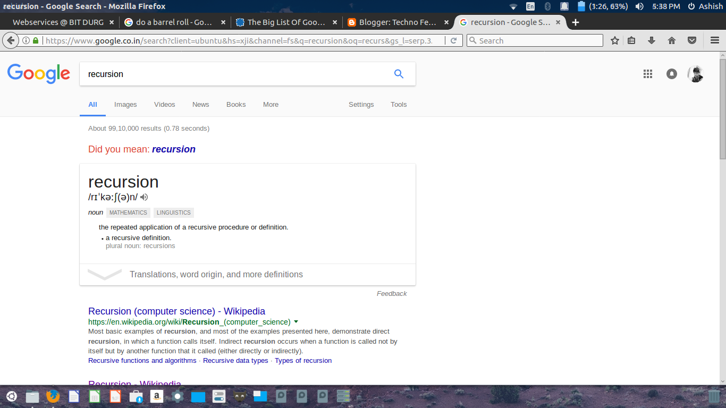Play the pronunciation speaker icon
This screenshot has width=726, height=408.
pyautogui.click(x=144, y=197)
